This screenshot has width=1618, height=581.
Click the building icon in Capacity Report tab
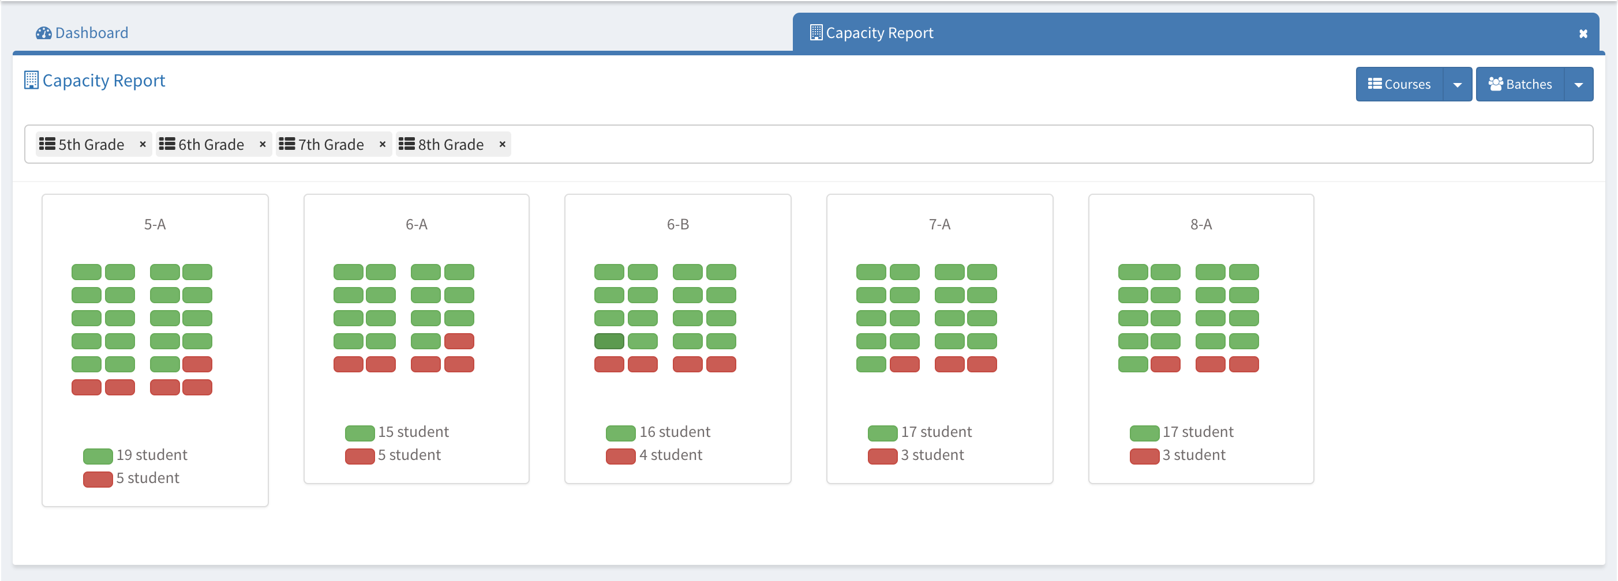(815, 33)
